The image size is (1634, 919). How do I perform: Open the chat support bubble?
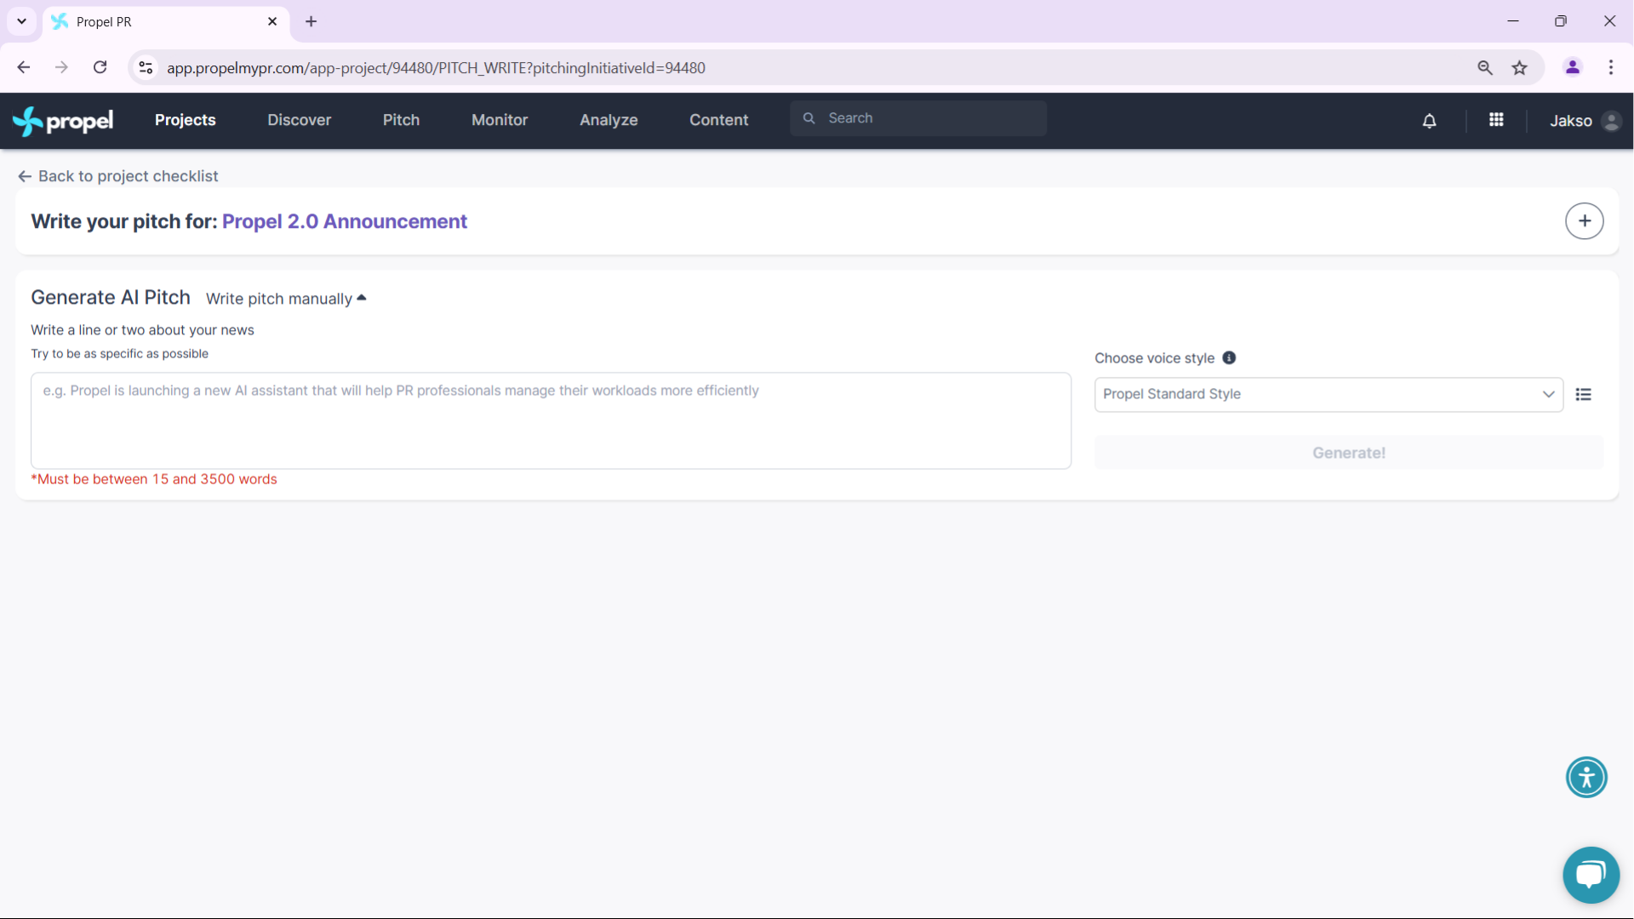click(1591, 875)
